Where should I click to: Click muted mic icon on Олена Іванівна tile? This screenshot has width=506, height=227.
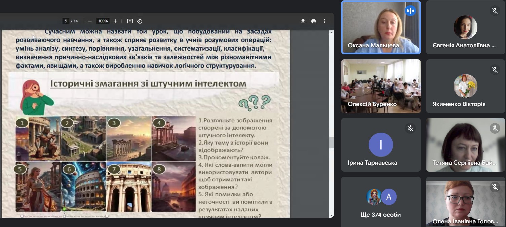click(495, 187)
